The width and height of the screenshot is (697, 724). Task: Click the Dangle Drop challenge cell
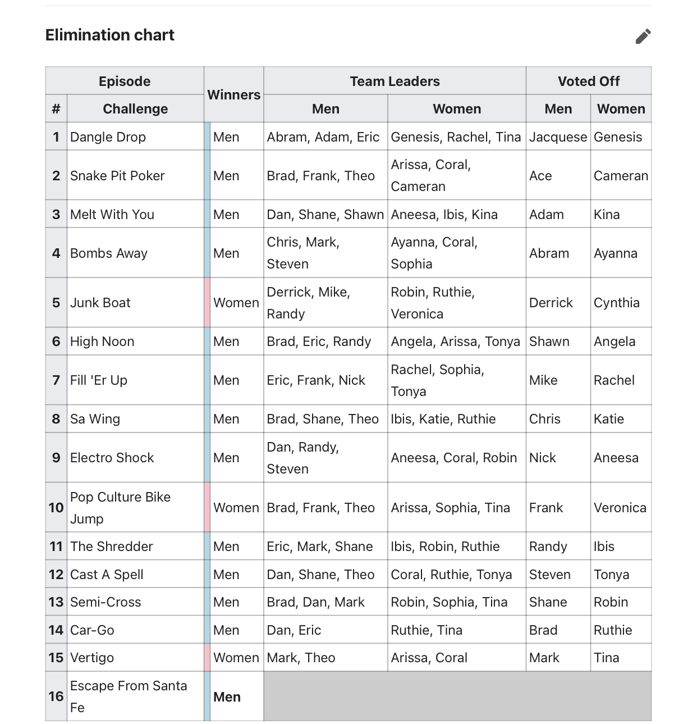point(135,136)
